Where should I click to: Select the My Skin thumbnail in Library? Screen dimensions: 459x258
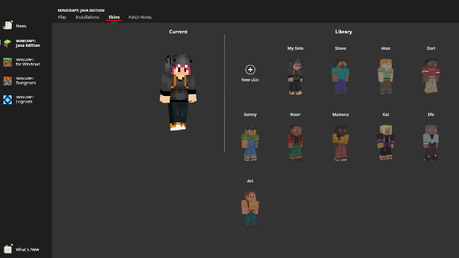[x=295, y=76]
